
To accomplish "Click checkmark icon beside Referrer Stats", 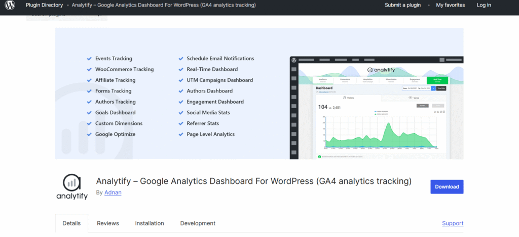I will pyautogui.click(x=181, y=124).
